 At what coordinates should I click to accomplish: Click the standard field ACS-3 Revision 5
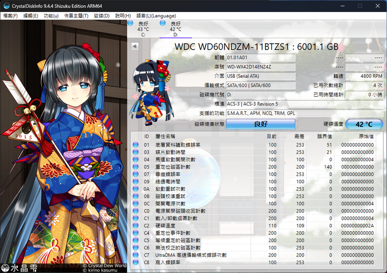pyautogui.click(x=305, y=104)
